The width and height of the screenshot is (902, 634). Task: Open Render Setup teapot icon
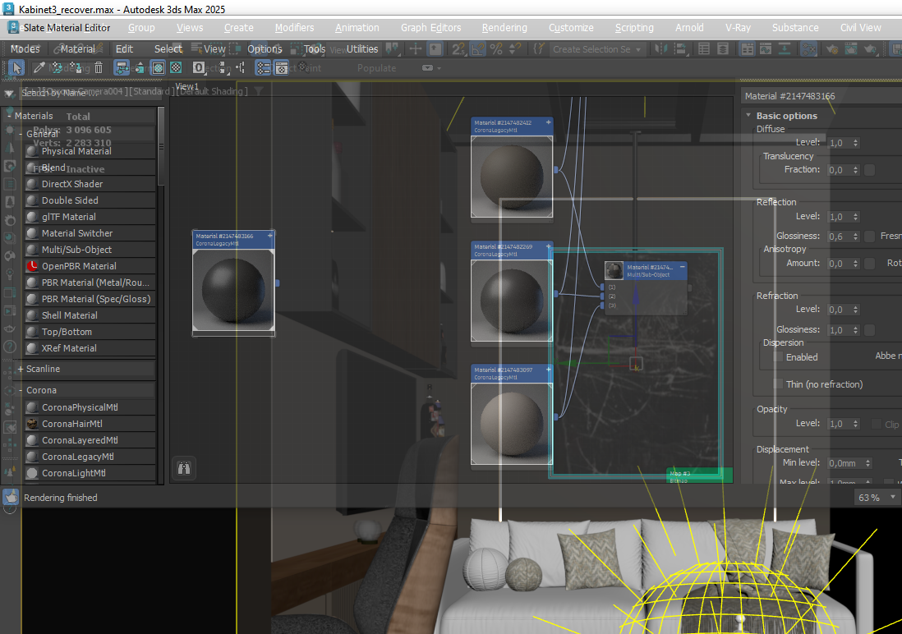[x=832, y=49]
